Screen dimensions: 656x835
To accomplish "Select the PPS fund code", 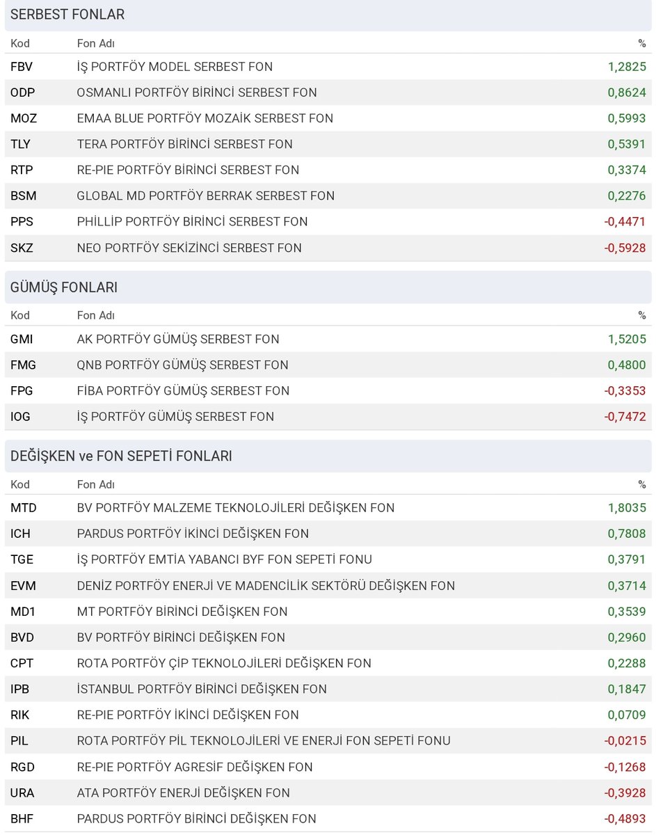I will pos(22,222).
